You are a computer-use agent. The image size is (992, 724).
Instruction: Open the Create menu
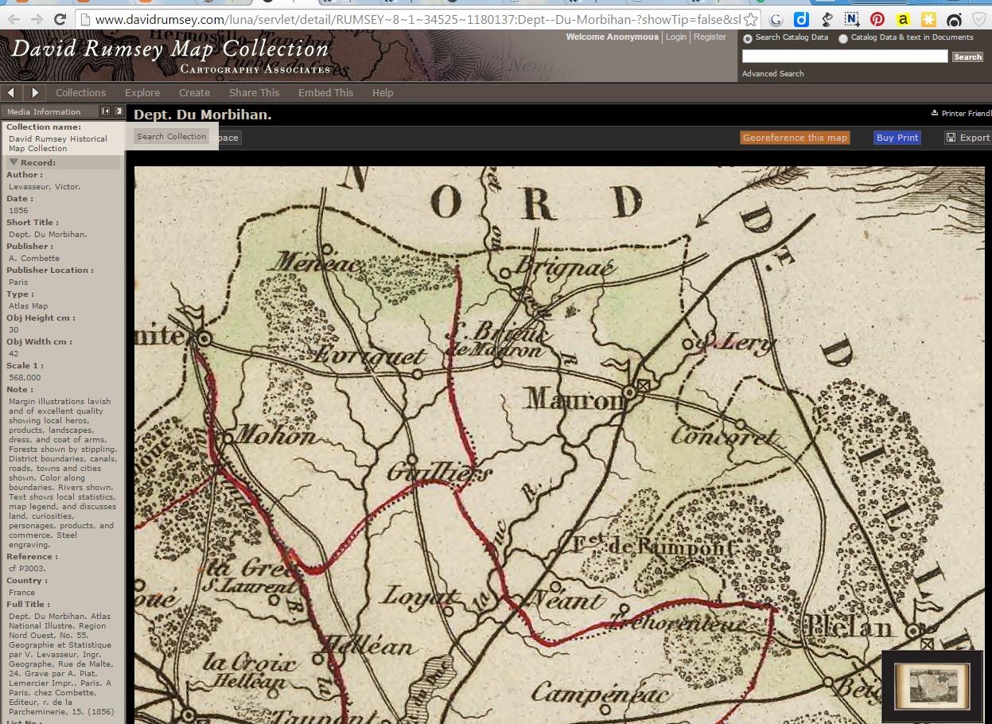[194, 92]
